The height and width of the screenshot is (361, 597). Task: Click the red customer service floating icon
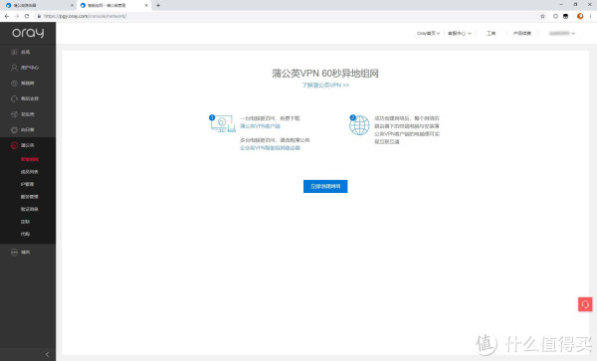point(585,304)
